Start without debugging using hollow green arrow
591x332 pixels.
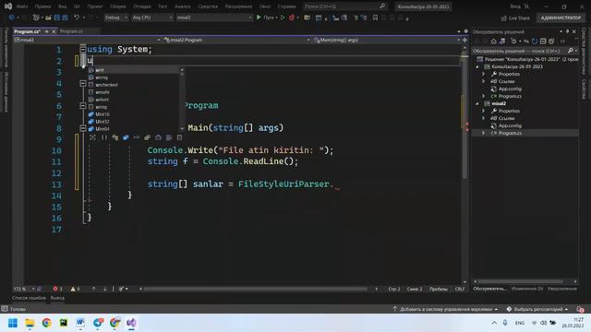coord(283,18)
